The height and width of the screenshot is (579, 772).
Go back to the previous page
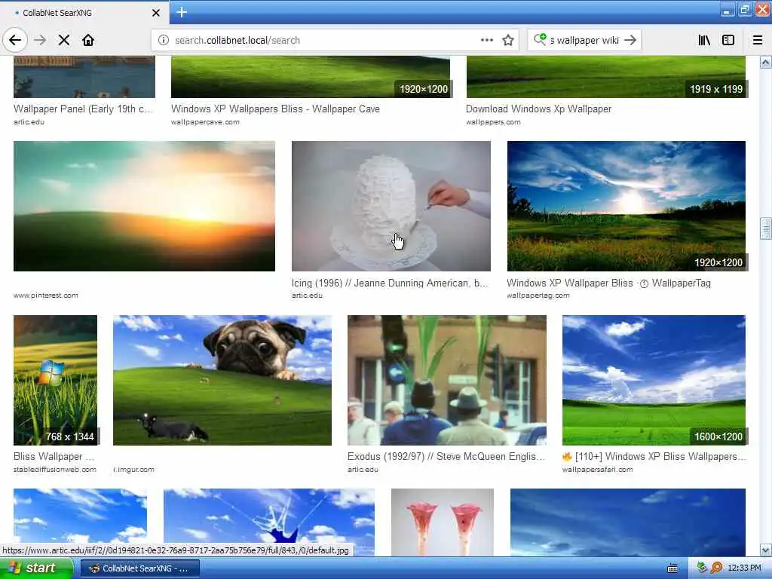point(15,40)
